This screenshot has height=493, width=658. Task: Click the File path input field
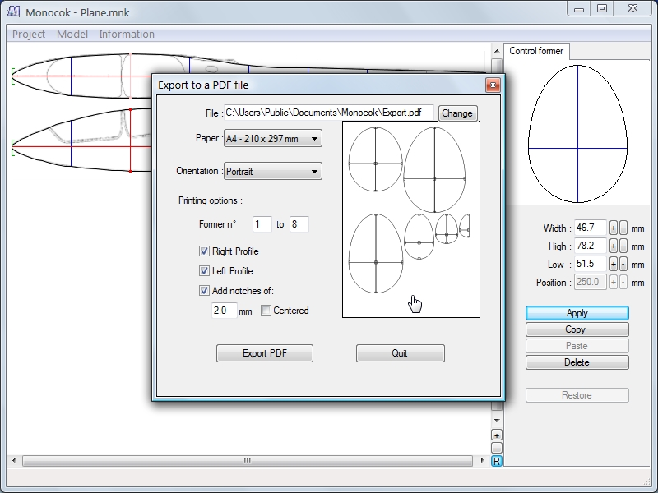[x=329, y=113]
